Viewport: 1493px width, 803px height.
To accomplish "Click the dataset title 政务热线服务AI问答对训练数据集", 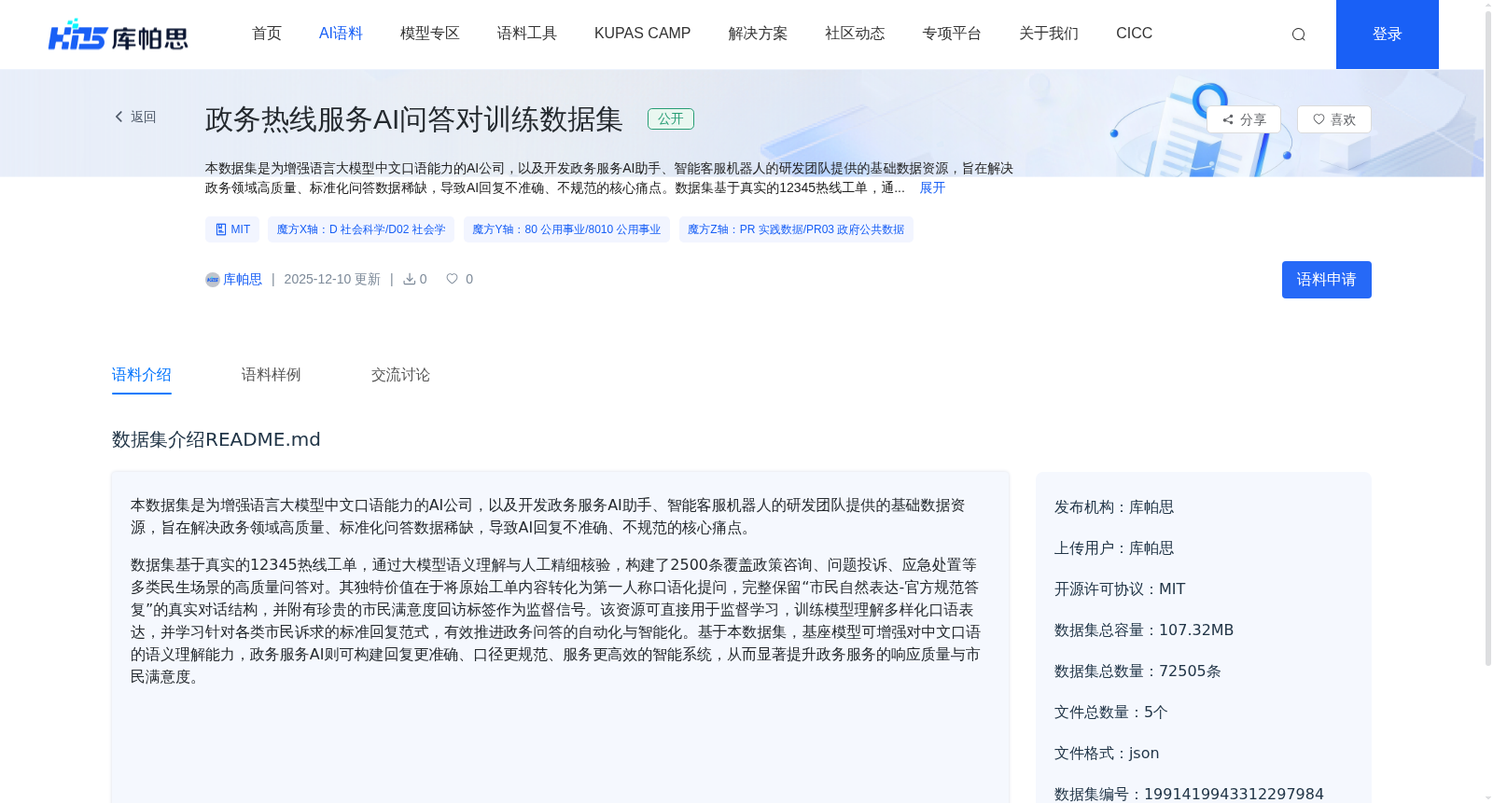I will point(414,119).
